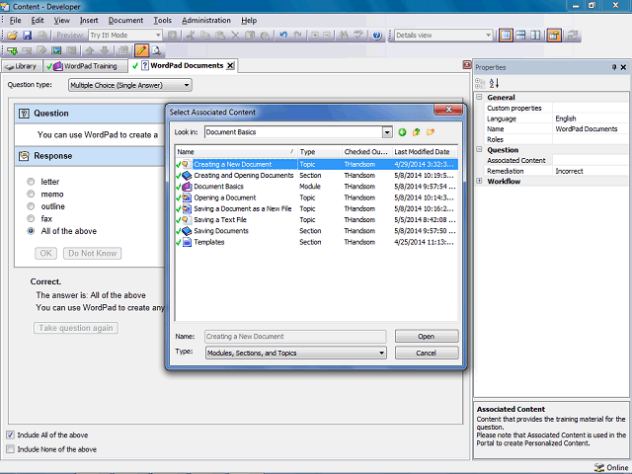The height and width of the screenshot is (474, 632).
Task: Collapse the General properties section
Action: 479,97
